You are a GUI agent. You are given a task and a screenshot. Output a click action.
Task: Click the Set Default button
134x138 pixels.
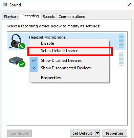[83, 133]
